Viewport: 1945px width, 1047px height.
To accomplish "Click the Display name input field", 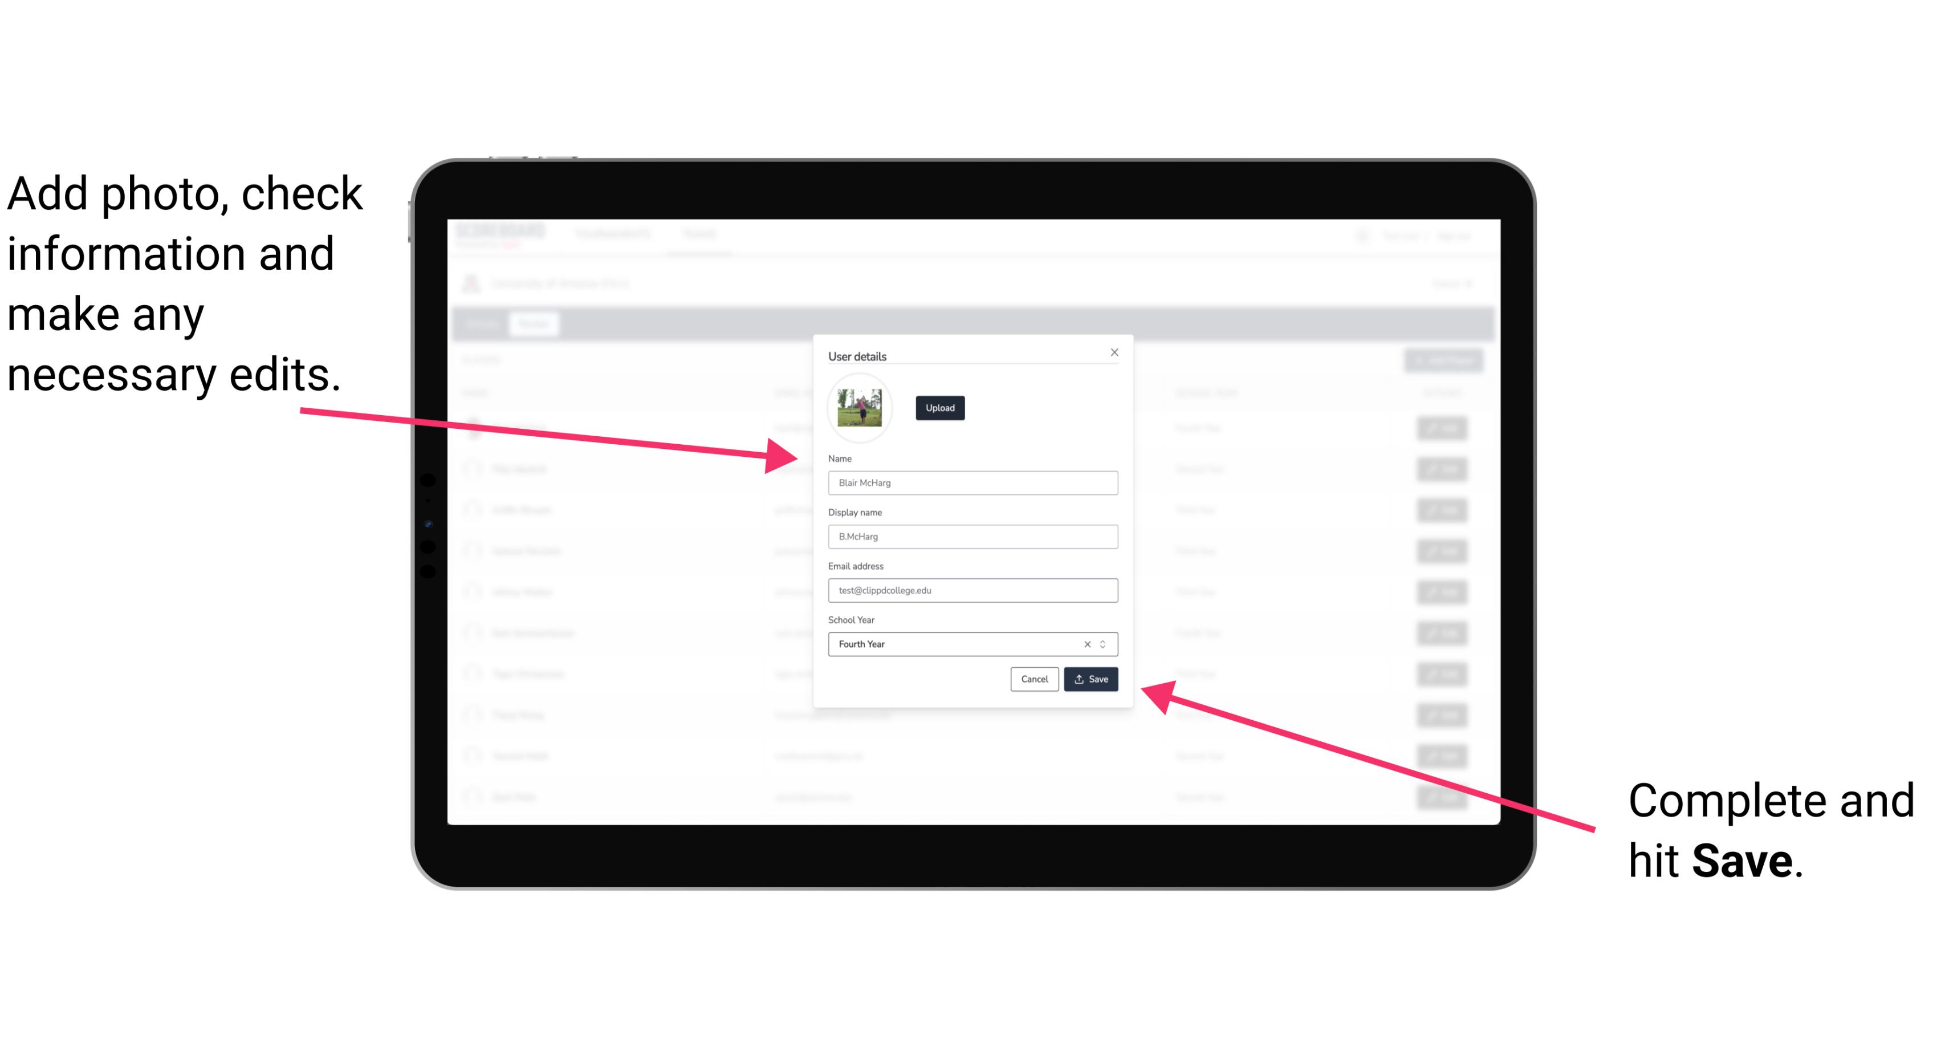I will (972, 537).
